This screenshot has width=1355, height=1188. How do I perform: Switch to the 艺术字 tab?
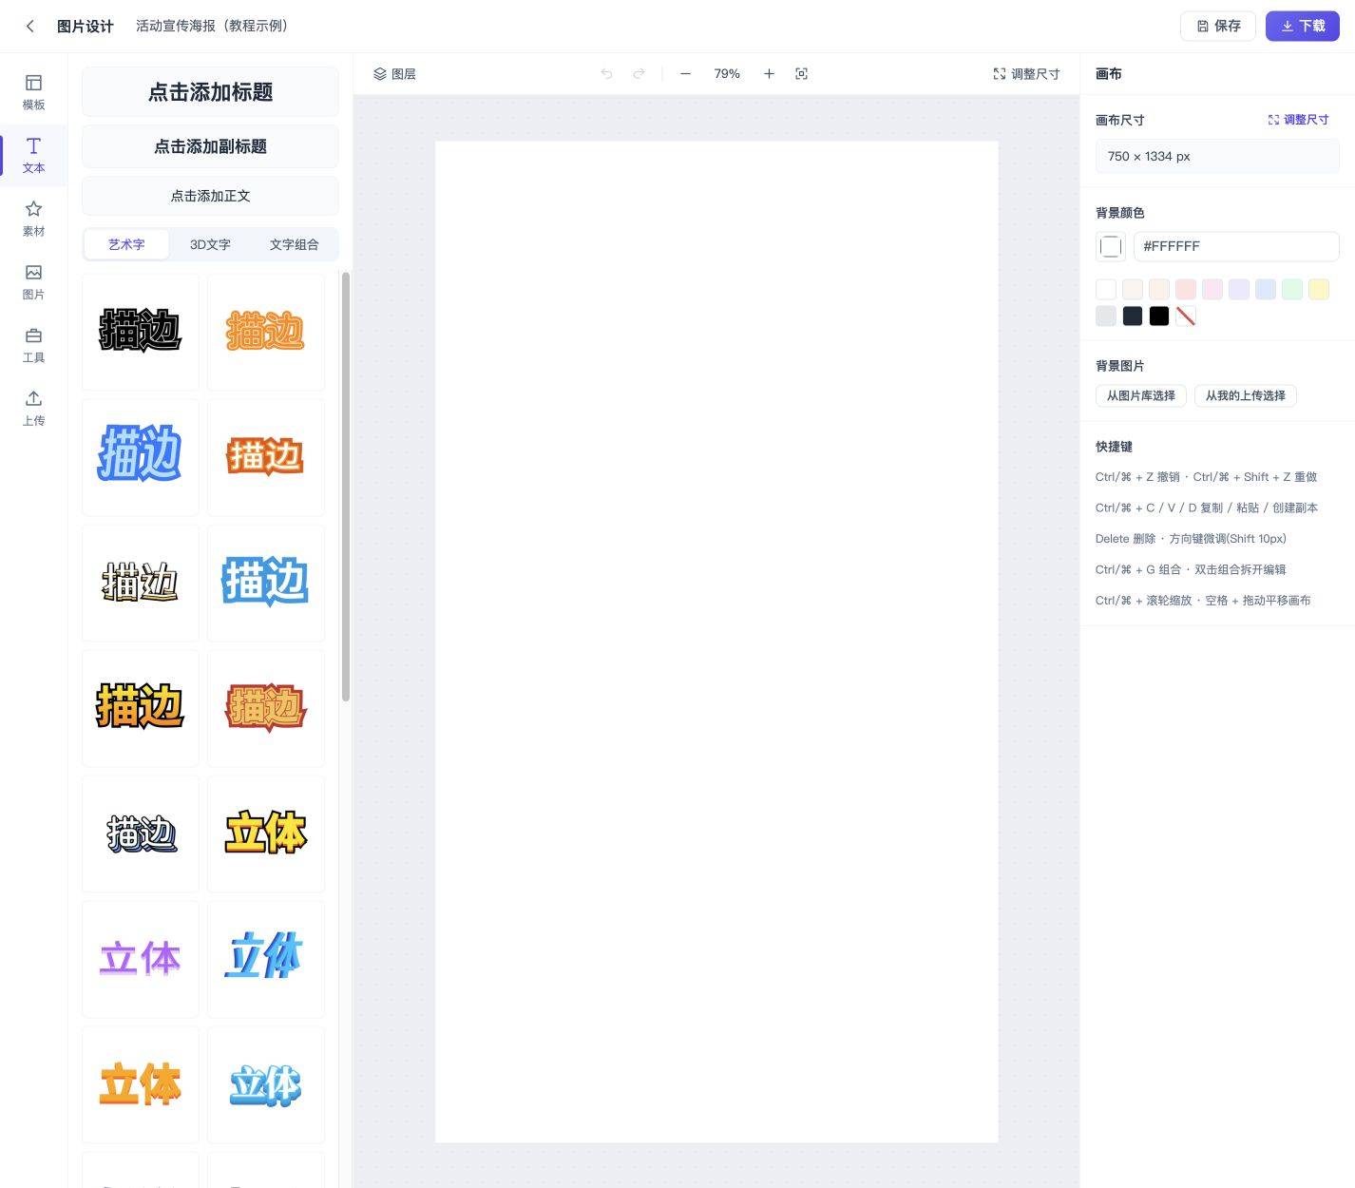pos(126,244)
